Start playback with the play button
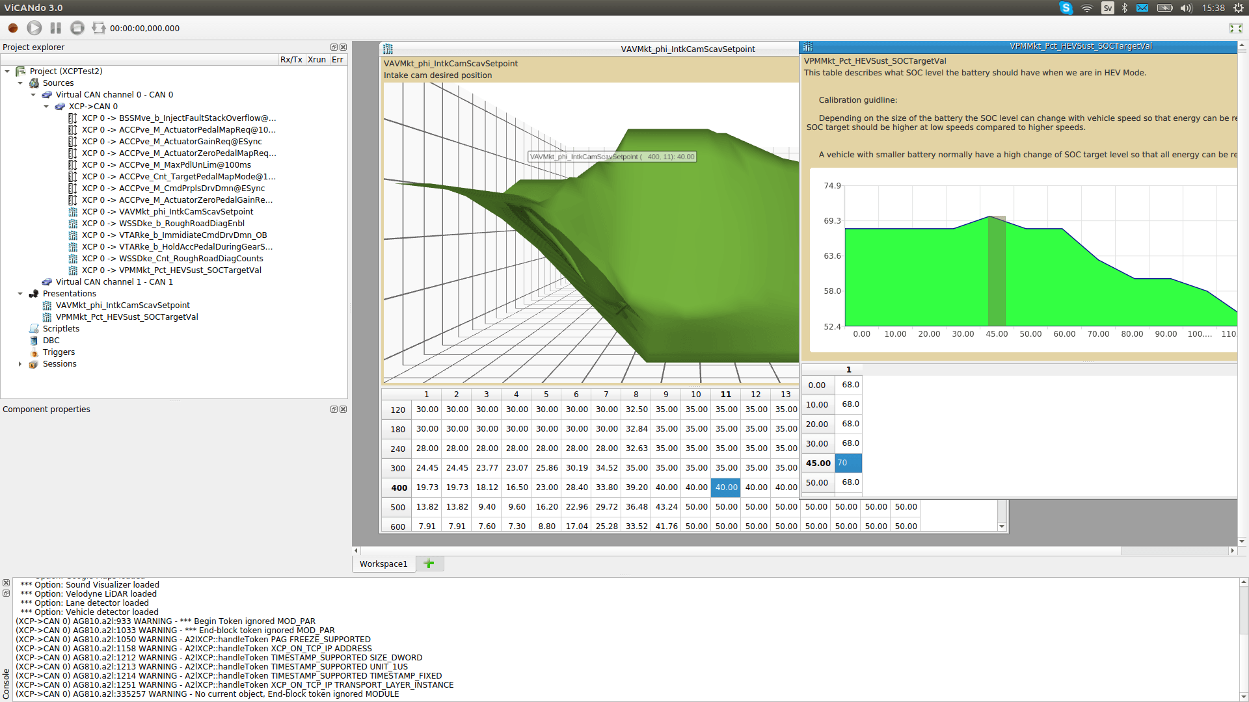This screenshot has height=702, width=1249. click(34, 28)
